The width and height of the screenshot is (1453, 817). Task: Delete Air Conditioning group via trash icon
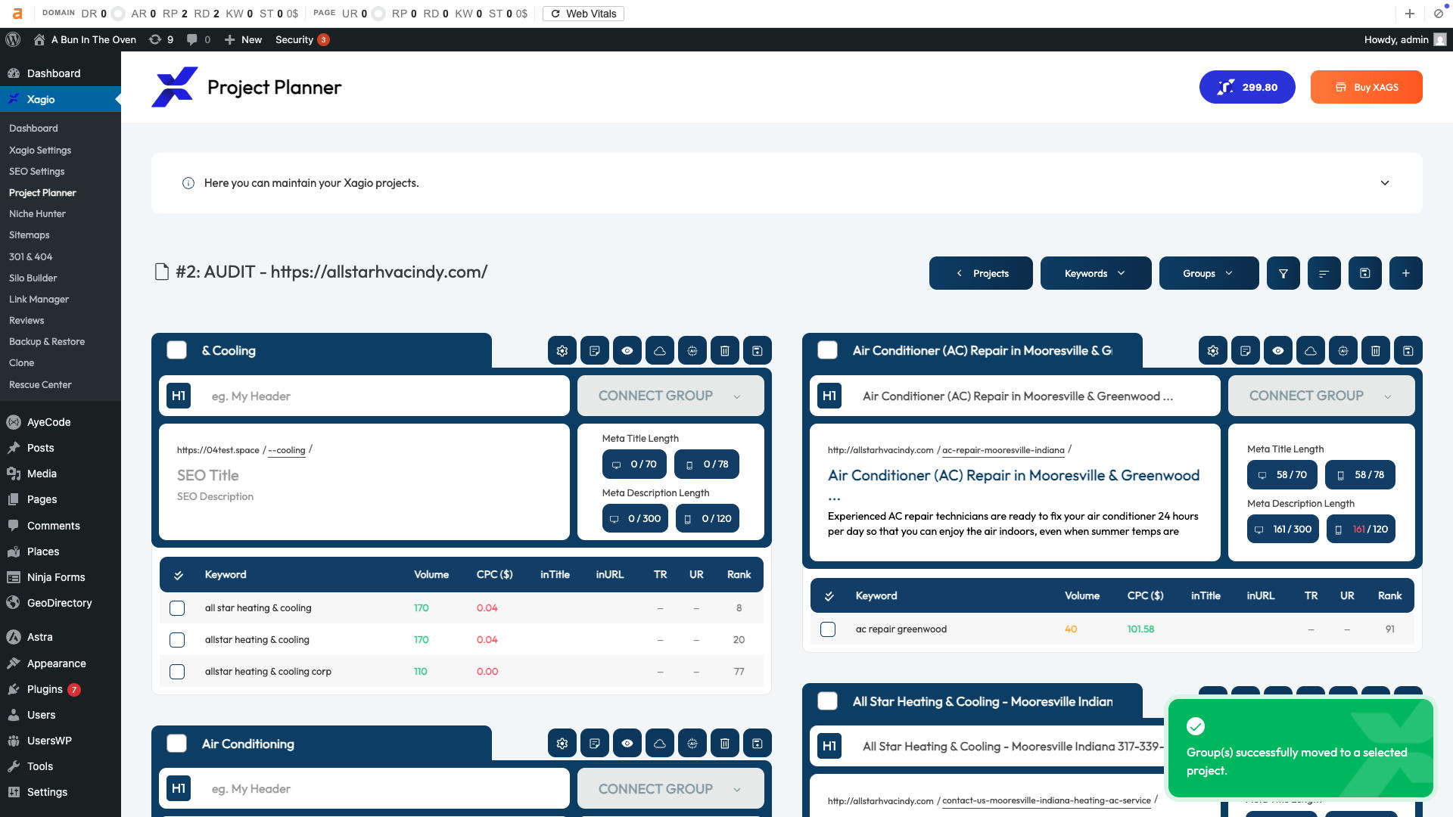click(x=725, y=744)
